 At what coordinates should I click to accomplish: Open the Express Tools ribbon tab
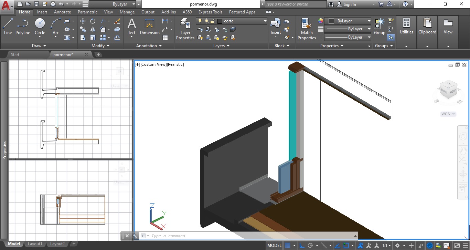210,12
